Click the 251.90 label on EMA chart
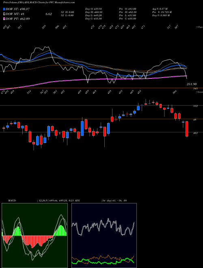Screen dimensions: 203x268 pos(191,84)
